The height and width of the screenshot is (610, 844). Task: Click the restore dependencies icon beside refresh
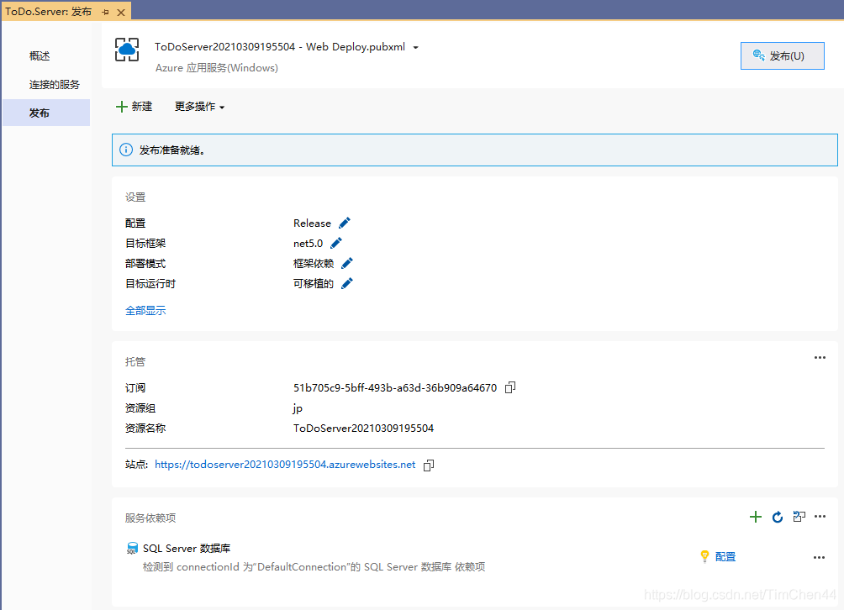click(x=799, y=517)
